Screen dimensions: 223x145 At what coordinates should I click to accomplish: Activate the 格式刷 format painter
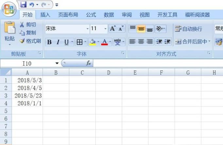click(x=30, y=41)
